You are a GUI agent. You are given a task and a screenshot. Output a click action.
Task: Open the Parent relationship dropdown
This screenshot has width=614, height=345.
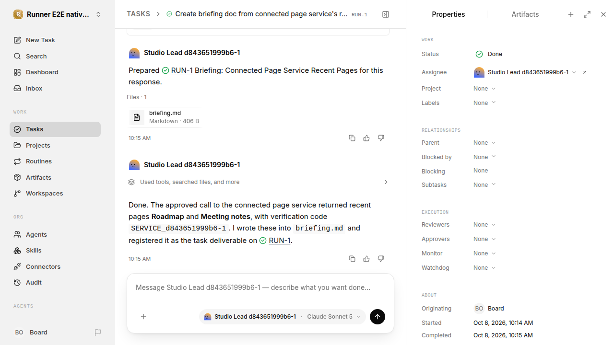click(484, 143)
